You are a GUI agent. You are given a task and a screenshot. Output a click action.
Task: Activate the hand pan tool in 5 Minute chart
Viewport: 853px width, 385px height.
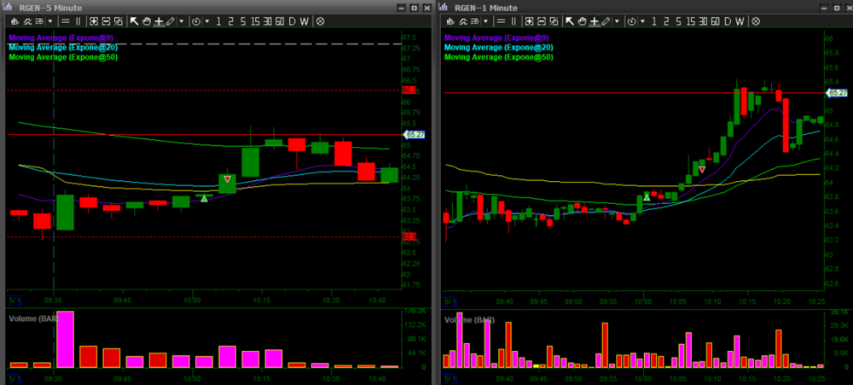[x=146, y=20]
